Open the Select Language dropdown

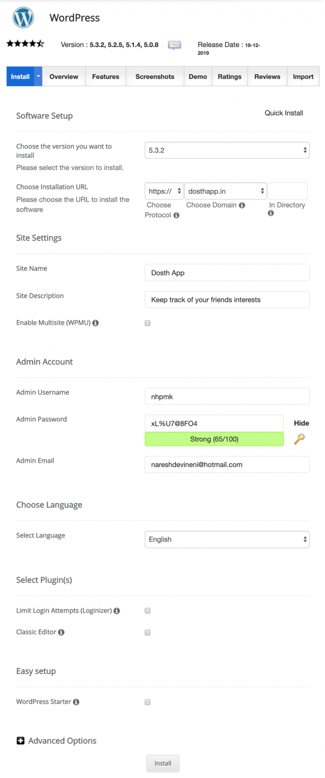tap(227, 539)
